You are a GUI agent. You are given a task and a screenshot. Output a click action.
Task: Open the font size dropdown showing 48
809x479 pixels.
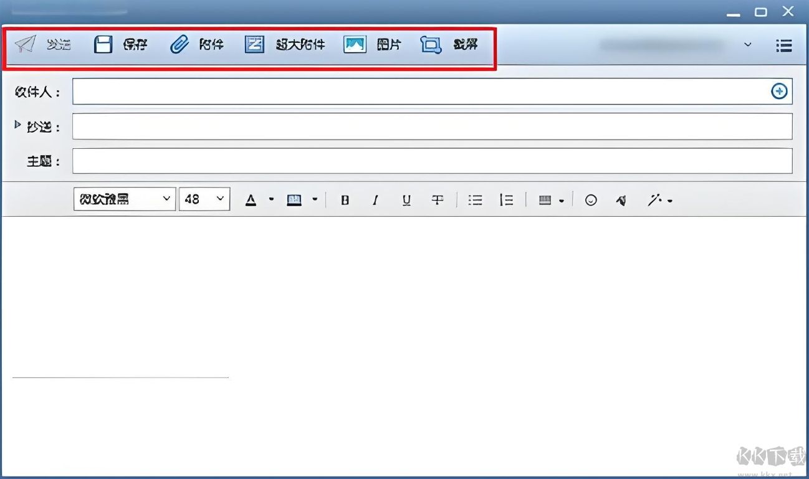point(204,199)
